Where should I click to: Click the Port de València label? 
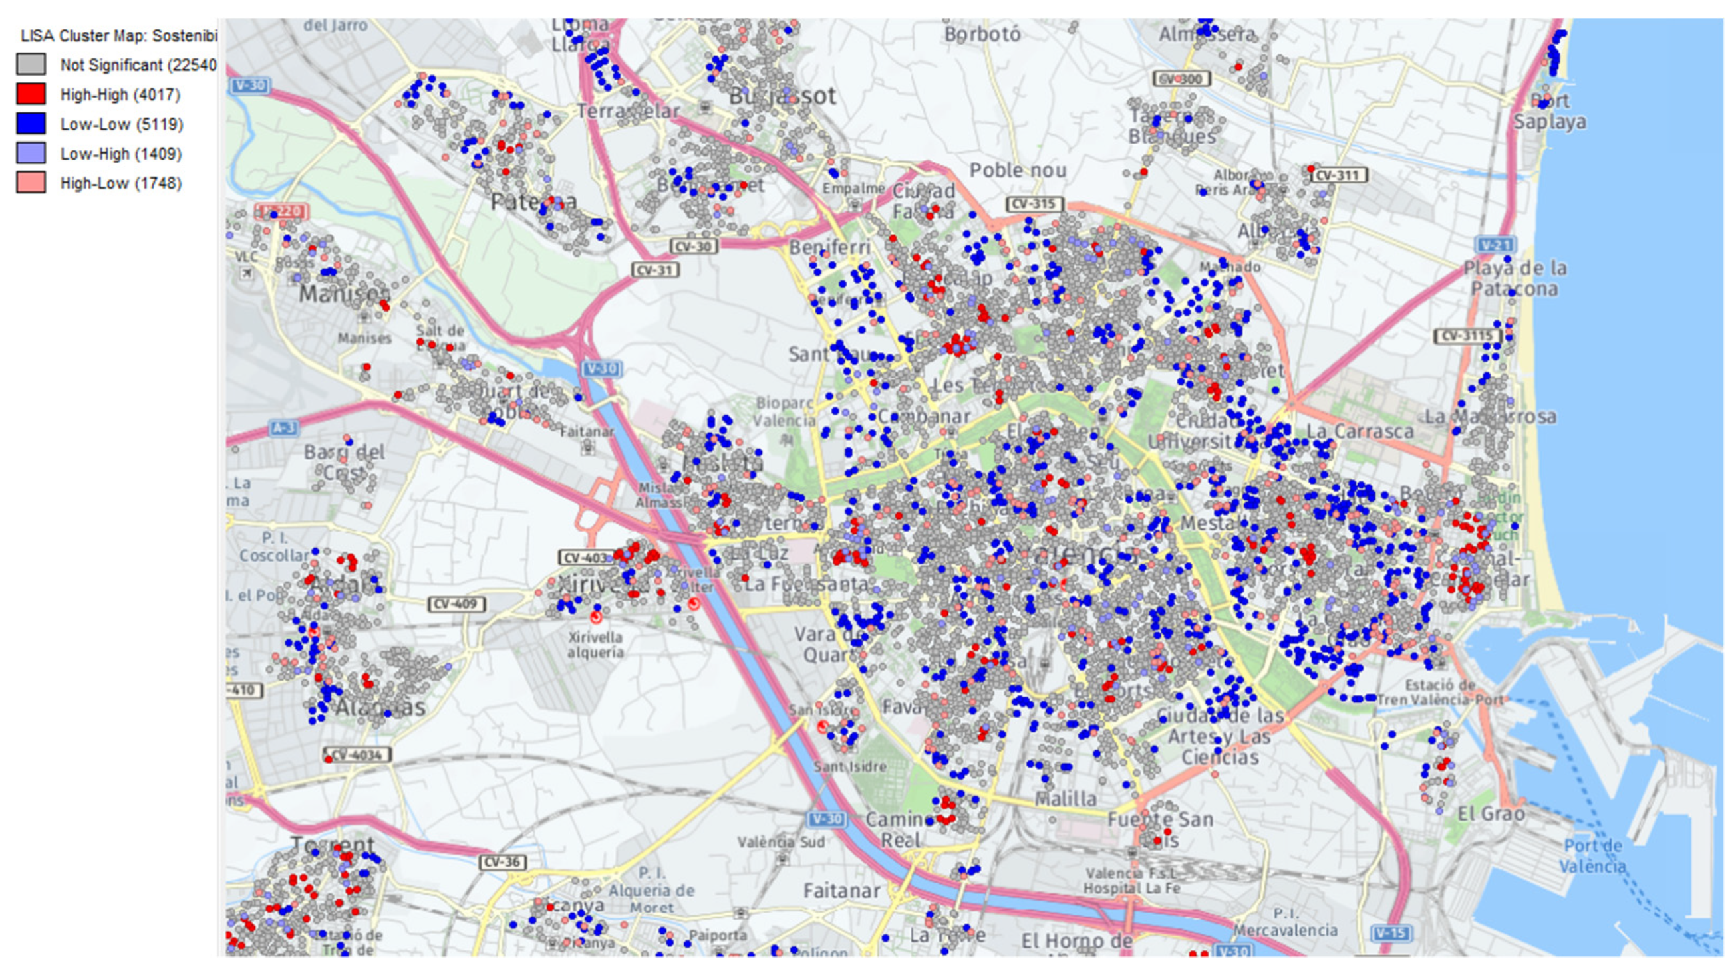click(1593, 855)
